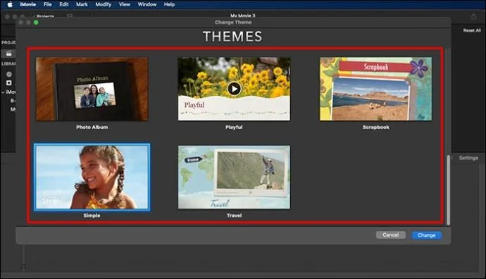The width and height of the screenshot is (486, 279).
Task: Click the Simple label text
Action: 92,216
